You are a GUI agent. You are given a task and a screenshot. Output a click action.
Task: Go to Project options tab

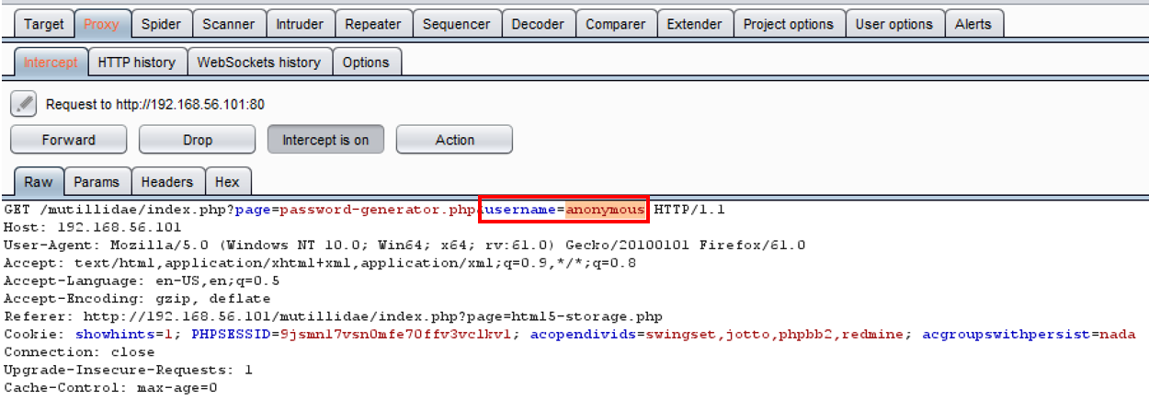point(789,24)
